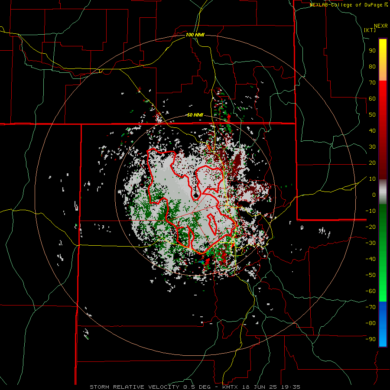Select the "-50" scale value
Screen dimensions: 390x390
pyautogui.click(x=370, y=275)
